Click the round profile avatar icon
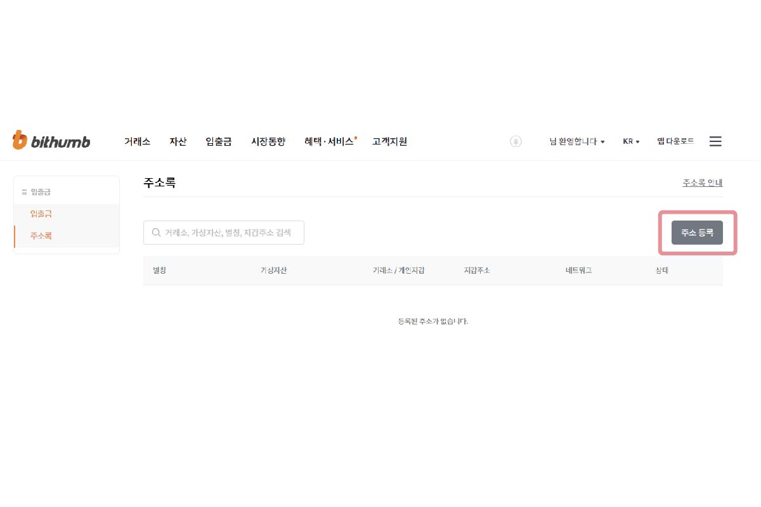This screenshot has height=507, width=761. 516,141
